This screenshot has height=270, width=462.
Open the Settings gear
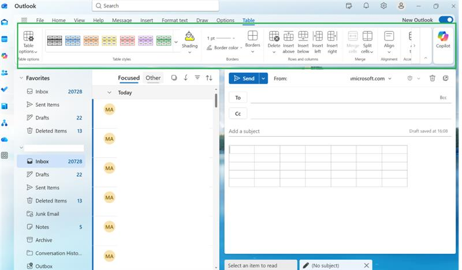383,6
